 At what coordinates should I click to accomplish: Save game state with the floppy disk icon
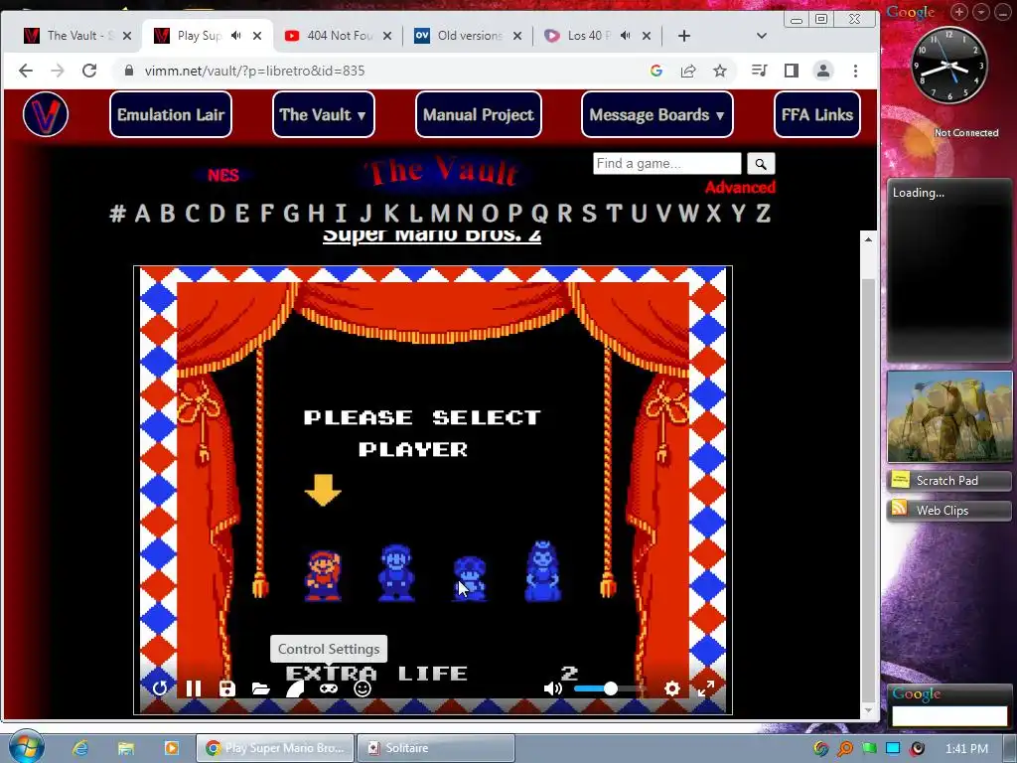[227, 688]
